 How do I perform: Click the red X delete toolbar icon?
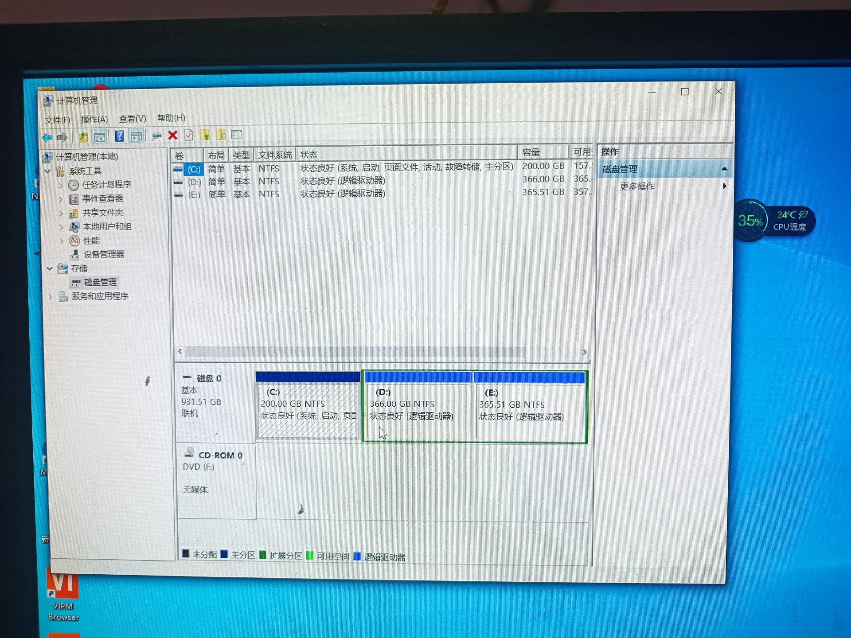coord(173,135)
